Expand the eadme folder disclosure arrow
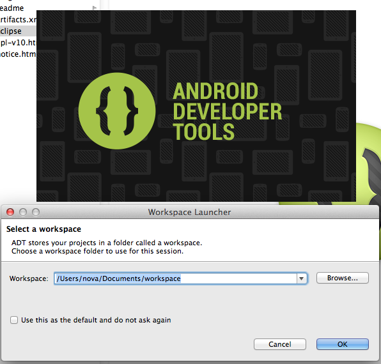Screen dimensions: 381x364 95,8
